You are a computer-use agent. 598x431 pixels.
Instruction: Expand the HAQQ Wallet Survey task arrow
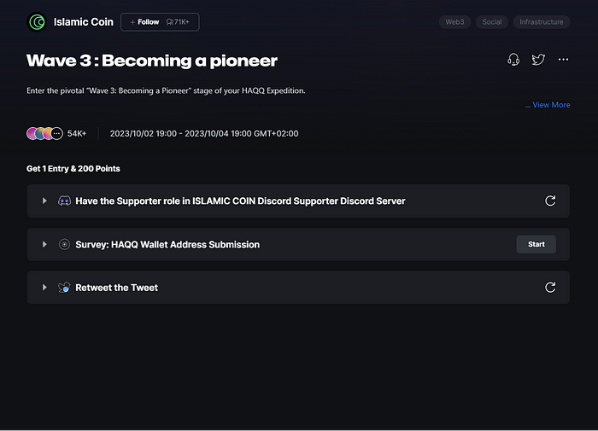click(x=44, y=244)
